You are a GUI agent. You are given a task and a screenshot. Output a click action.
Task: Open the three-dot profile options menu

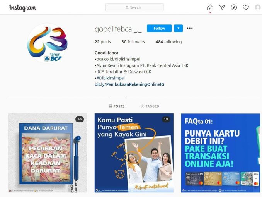pyautogui.click(x=190, y=28)
